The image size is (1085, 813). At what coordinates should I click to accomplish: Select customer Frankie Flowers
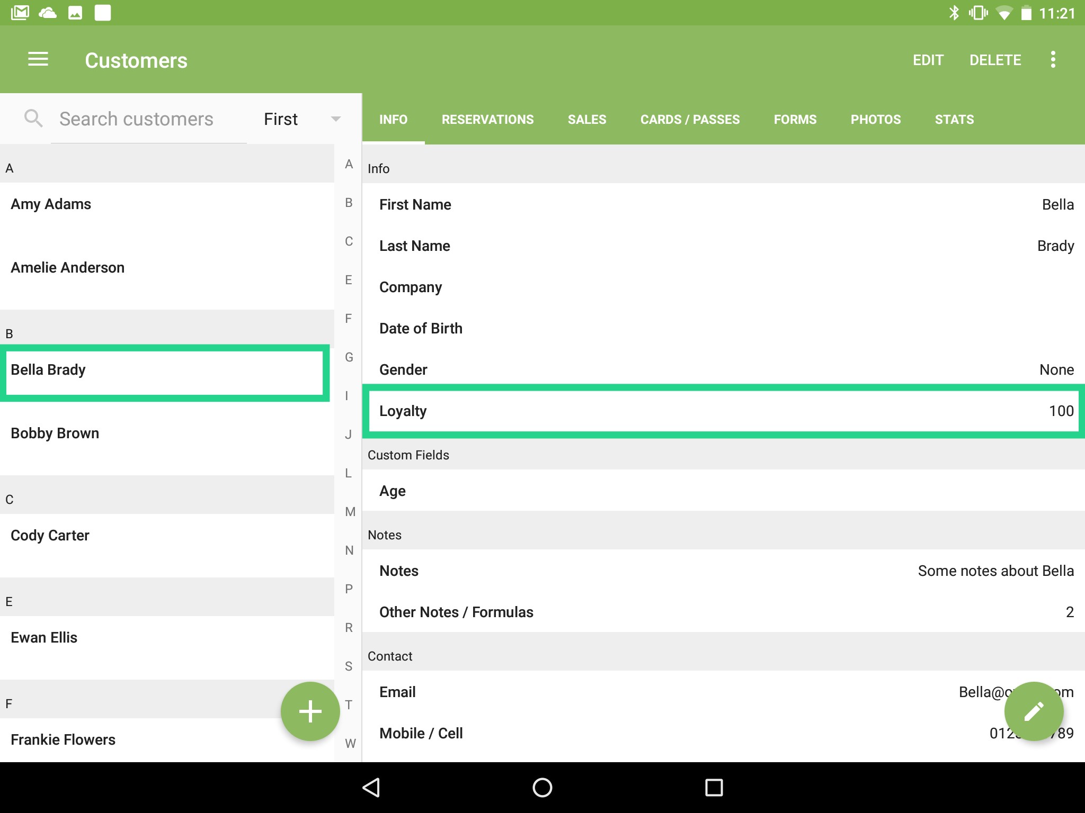[167, 740]
